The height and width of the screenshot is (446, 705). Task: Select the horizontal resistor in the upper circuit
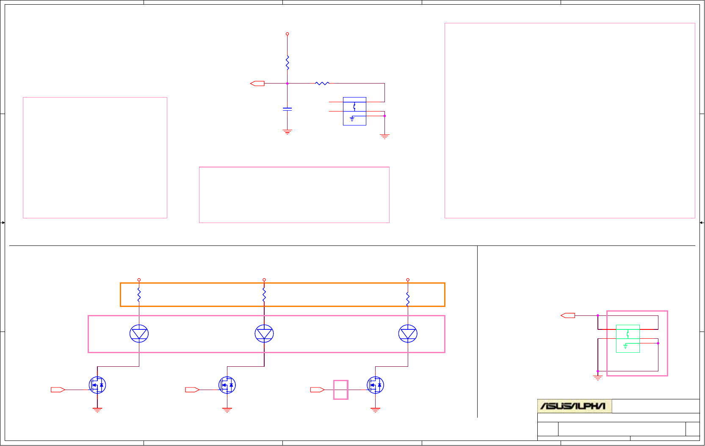click(x=322, y=84)
